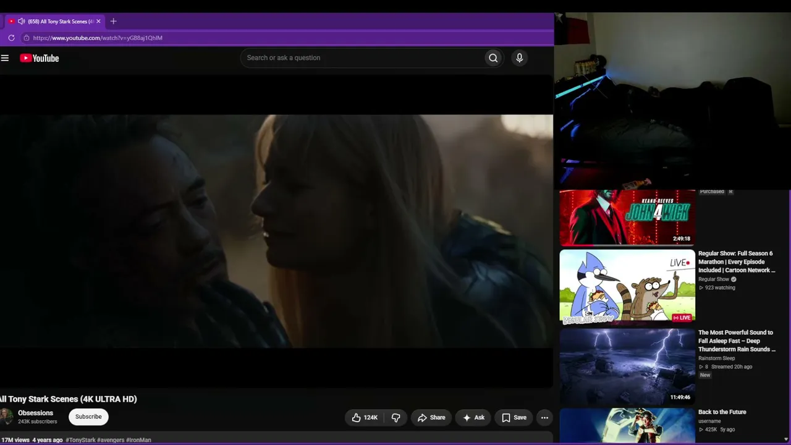This screenshot has width=791, height=445.
Task: Click the magnifying glass search button
Action: [x=493, y=58]
